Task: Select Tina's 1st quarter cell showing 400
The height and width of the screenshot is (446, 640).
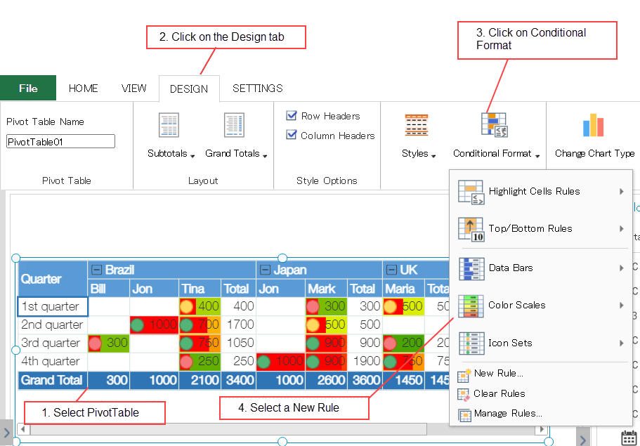Action: pyautogui.click(x=200, y=306)
